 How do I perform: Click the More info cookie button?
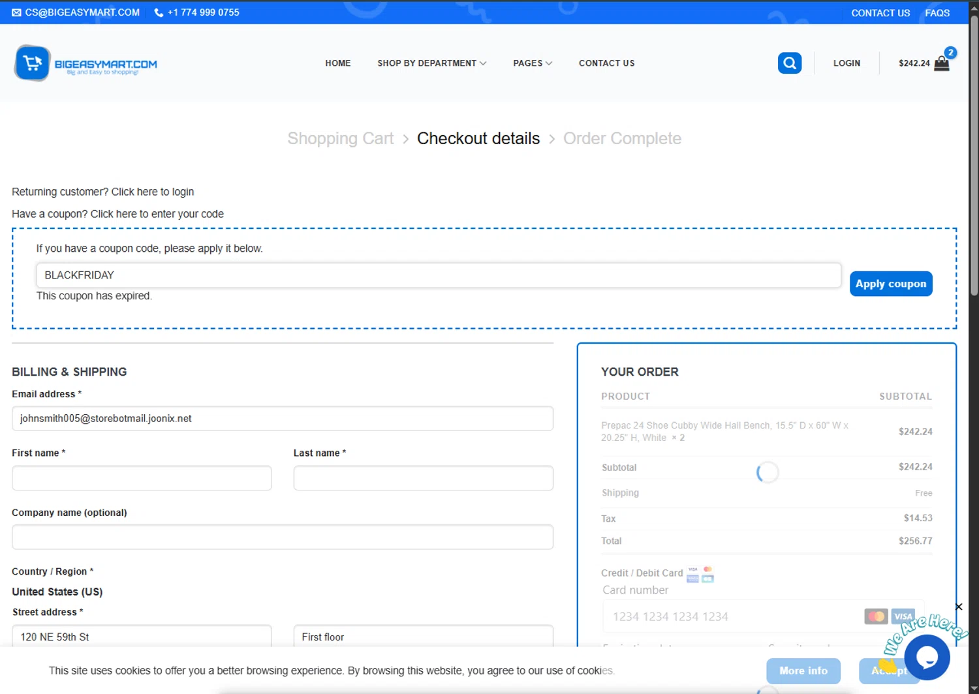pyautogui.click(x=803, y=671)
